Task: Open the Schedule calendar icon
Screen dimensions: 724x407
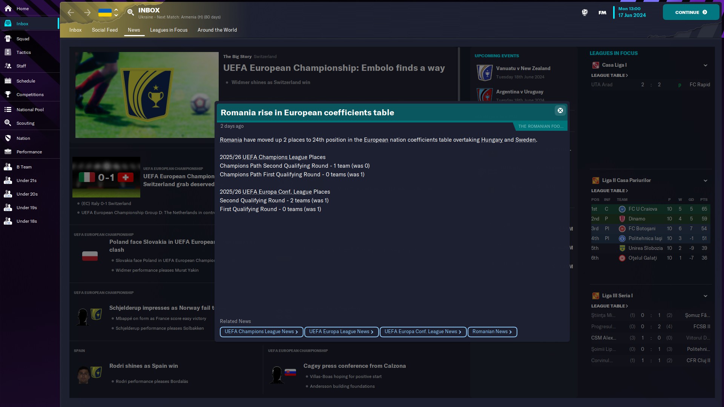Action: [8, 81]
